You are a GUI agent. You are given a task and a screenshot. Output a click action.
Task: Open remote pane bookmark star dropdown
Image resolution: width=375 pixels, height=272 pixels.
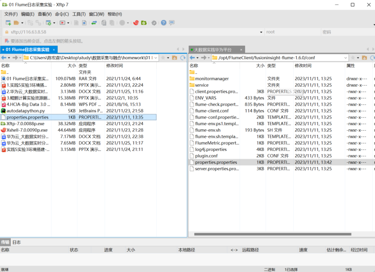coord(358,58)
